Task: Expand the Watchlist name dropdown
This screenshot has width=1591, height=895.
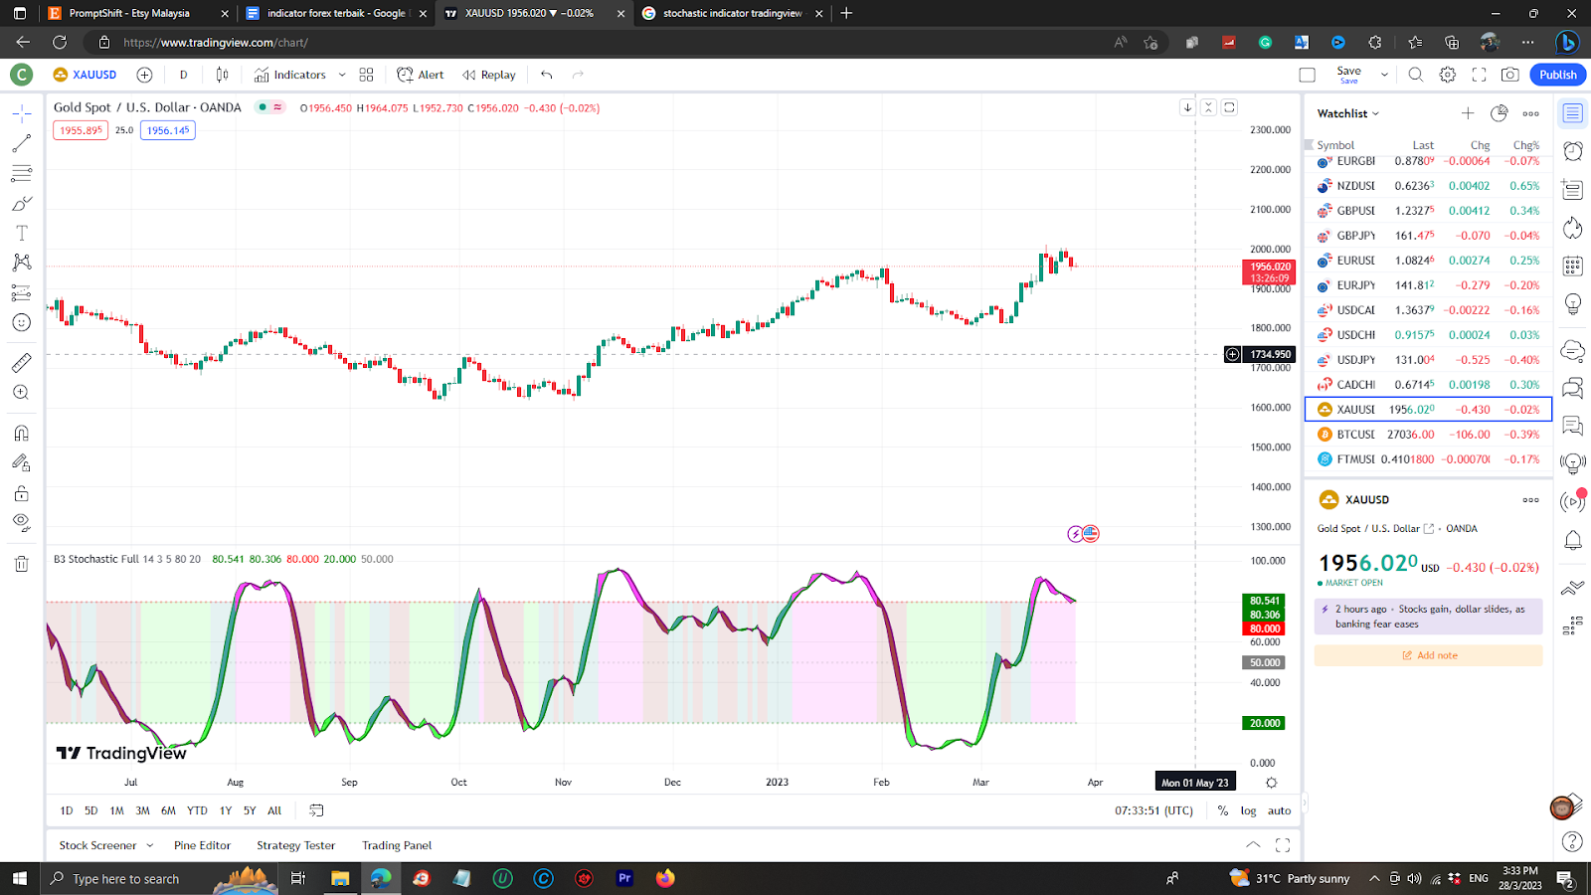Action: coord(1348,113)
